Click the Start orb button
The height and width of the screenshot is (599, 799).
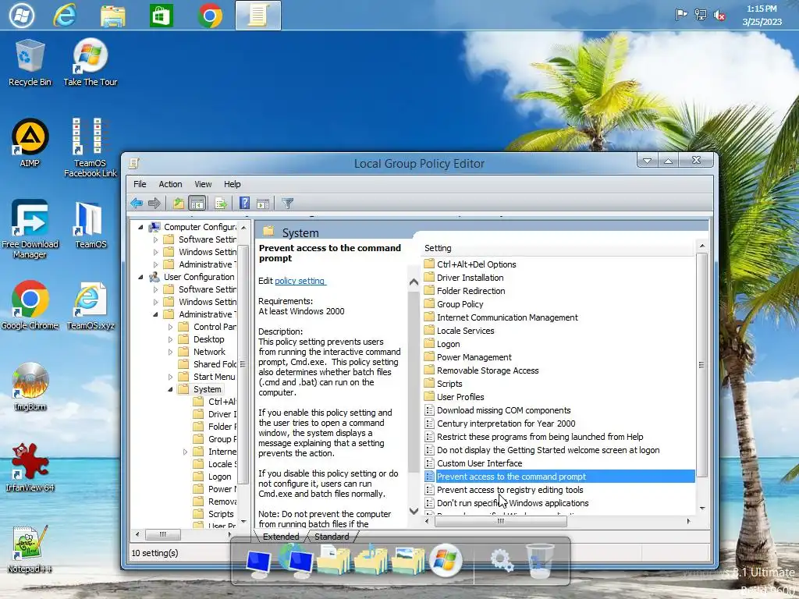[21, 16]
